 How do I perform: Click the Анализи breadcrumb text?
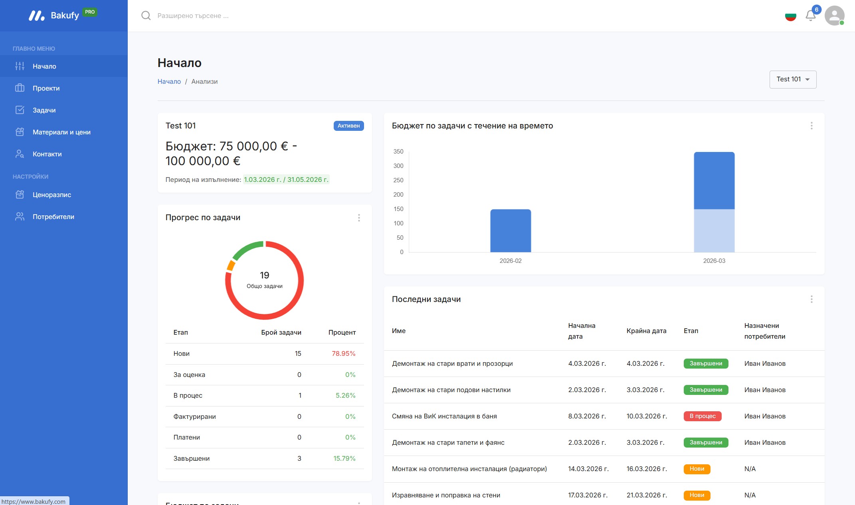(x=204, y=81)
